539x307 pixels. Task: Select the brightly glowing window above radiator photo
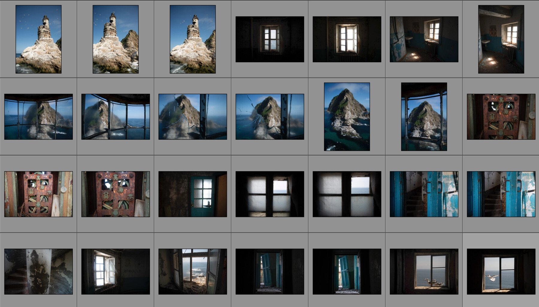click(x=347, y=39)
